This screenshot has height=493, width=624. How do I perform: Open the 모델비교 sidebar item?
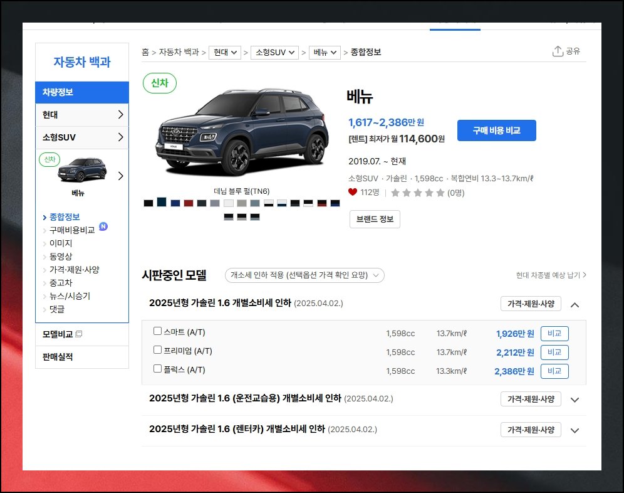pos(58,334)
